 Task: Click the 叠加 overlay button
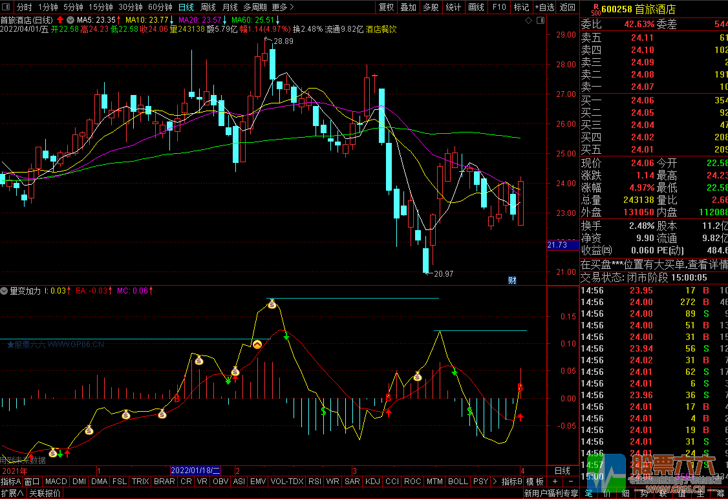pos(409,7)
